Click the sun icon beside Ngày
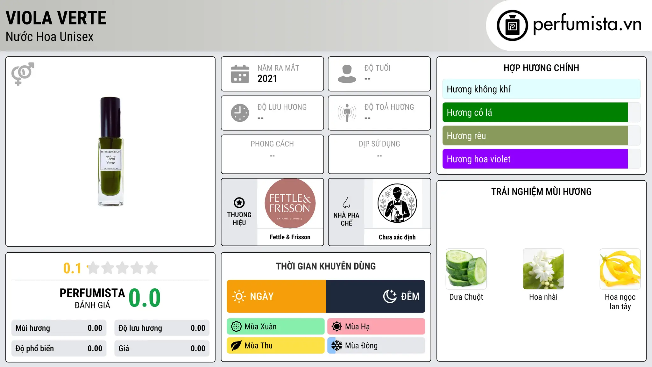 pyautogui.click(x=239, y=296)
